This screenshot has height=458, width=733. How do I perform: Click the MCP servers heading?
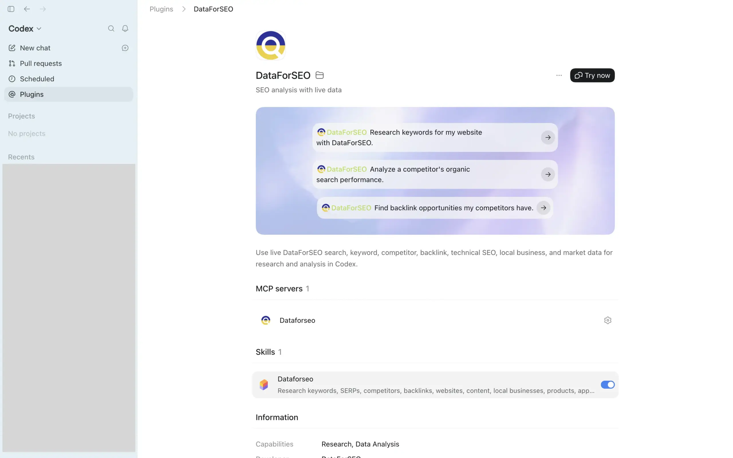(279, 289)
